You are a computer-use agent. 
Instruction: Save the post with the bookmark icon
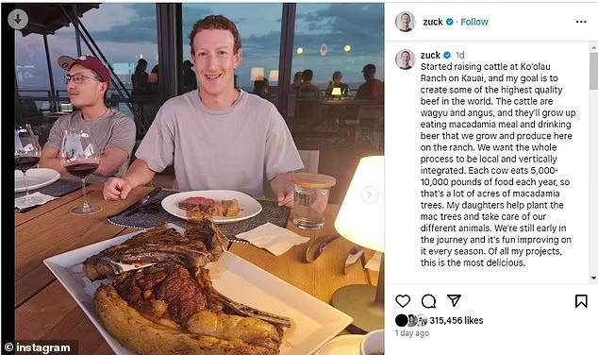[581, 301]
